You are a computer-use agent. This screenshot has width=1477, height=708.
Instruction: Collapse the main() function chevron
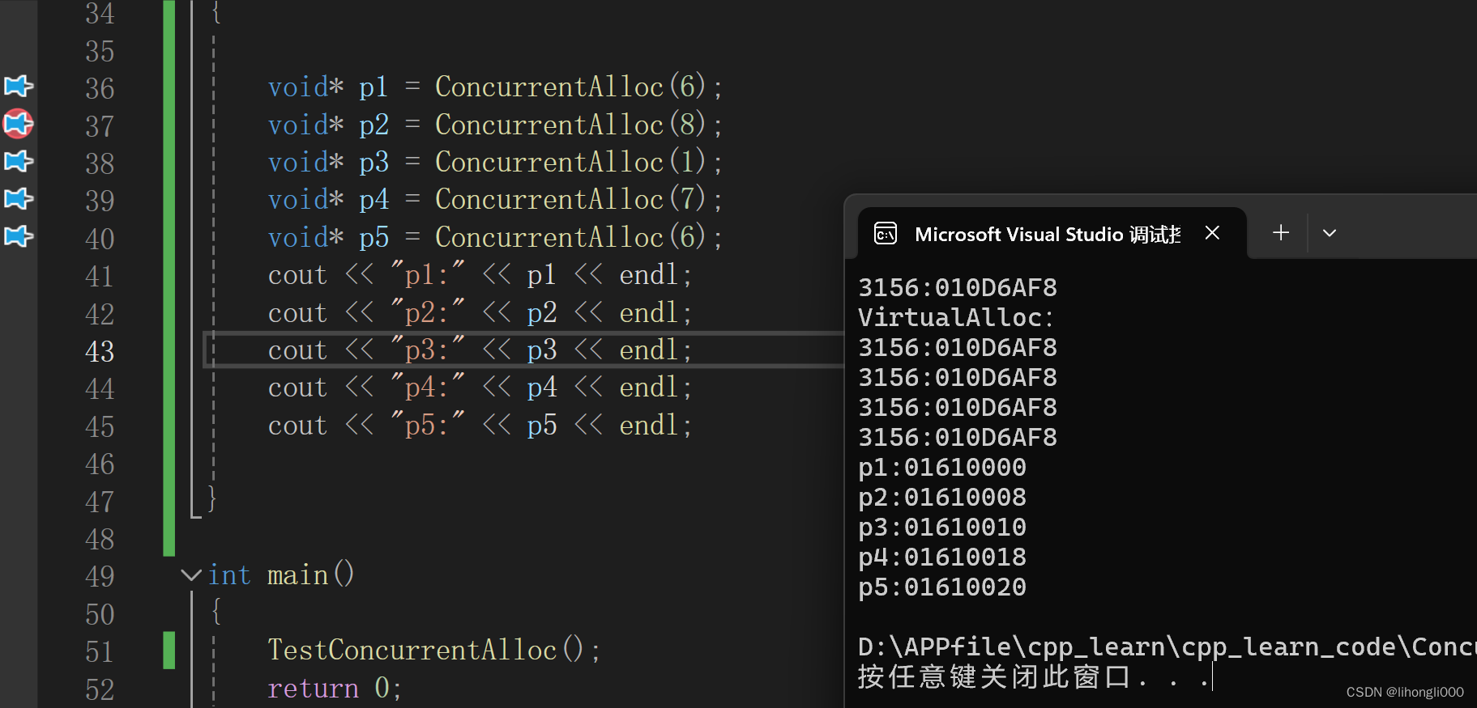click(191, 575)
